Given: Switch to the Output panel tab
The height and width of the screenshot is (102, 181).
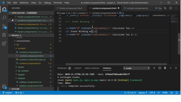Looking at the screenshot, I should click(x=78, y=68).
